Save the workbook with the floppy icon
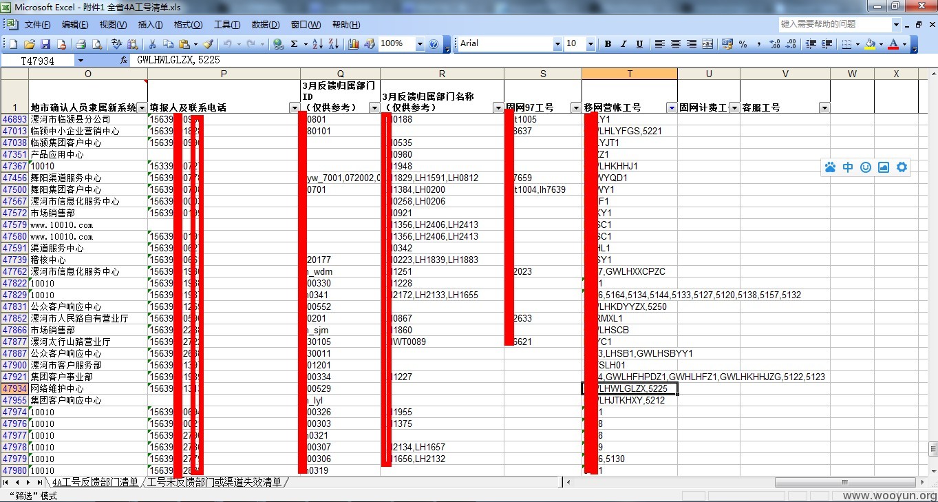 [45, 44]
